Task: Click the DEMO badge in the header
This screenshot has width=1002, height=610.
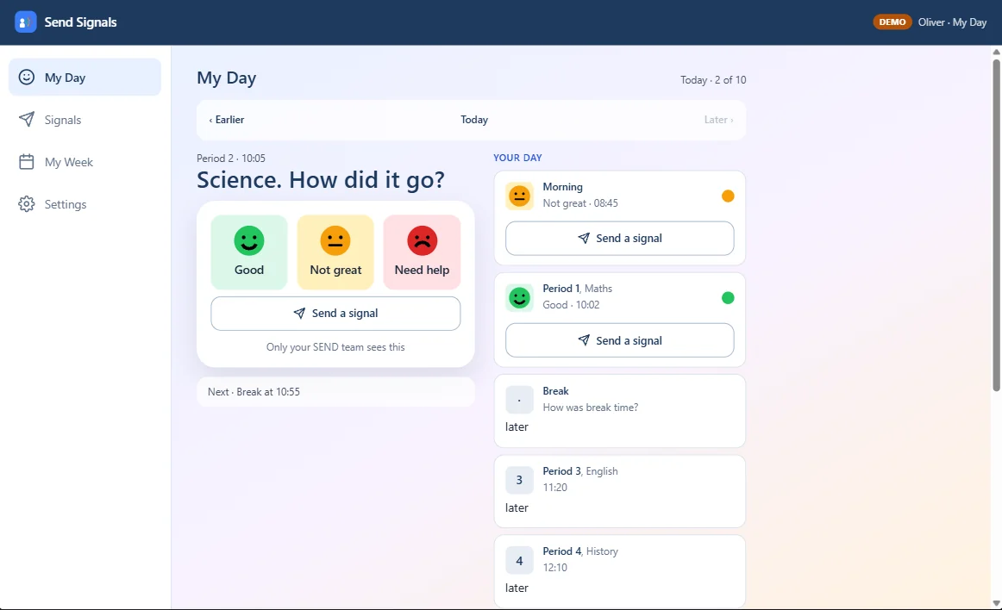Action: tap(892, 22)
